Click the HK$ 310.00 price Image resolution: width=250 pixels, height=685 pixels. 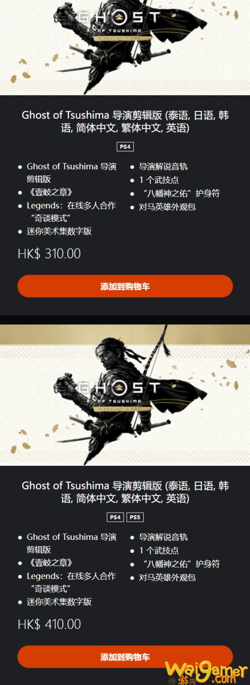[49, 253]
